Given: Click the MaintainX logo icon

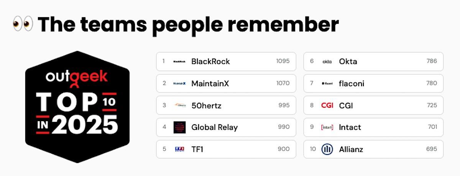Looking at the screenshot, I should click(x=179, y=83).
